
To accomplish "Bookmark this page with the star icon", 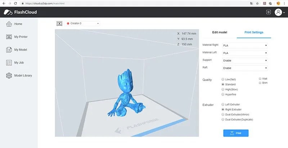I will pos(257,3).
